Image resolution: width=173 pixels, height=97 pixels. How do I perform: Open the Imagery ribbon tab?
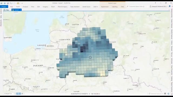[x=45, y=6]
